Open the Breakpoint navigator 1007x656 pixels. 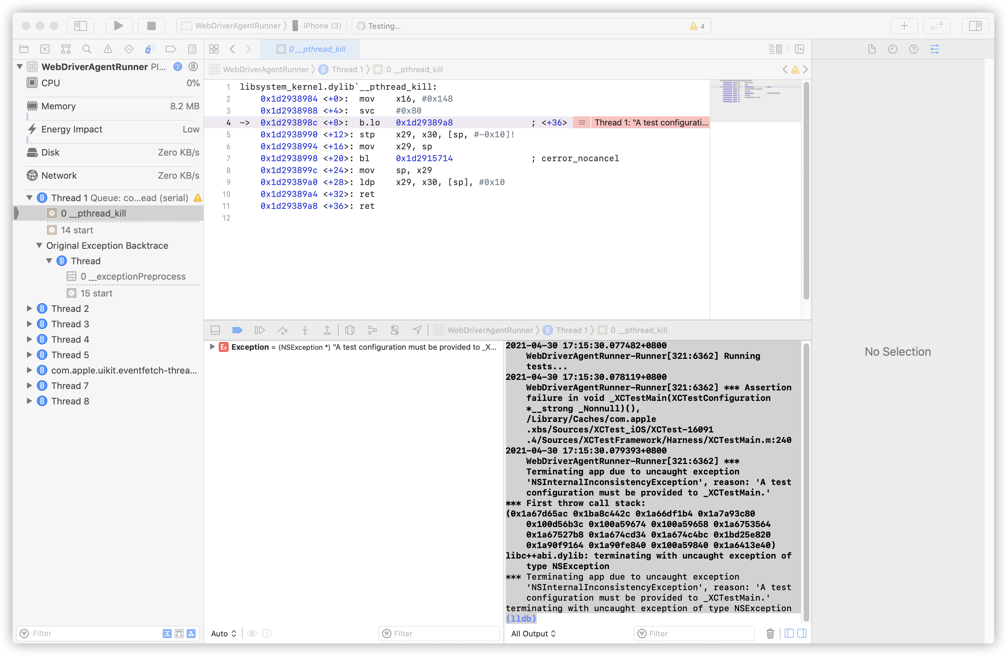coord(171,49)
